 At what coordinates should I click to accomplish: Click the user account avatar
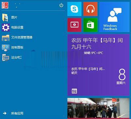click(5, 5)
